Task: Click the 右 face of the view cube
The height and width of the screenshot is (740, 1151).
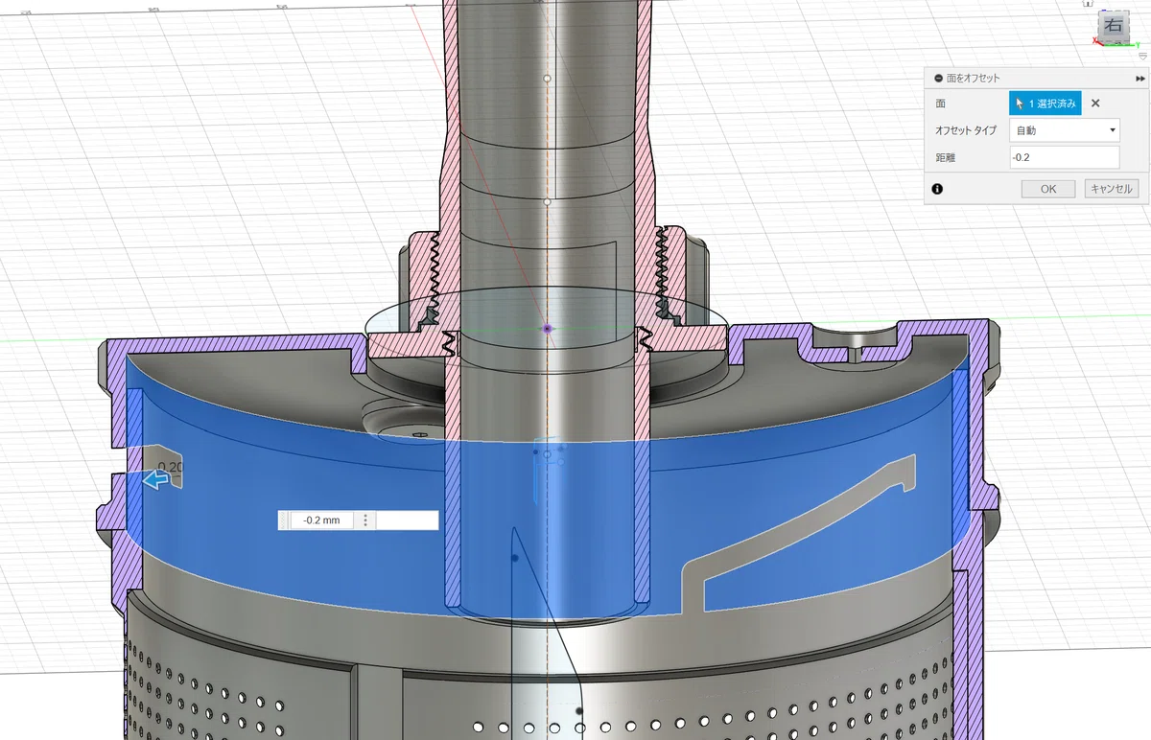Action: [1113, 26]
